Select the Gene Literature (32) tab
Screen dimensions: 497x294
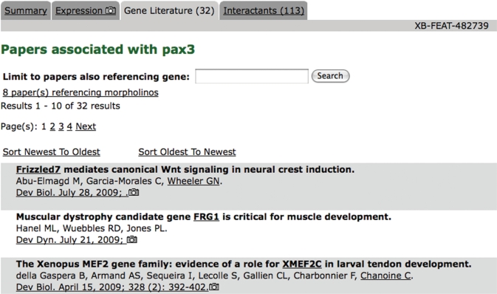click(169, 11)
